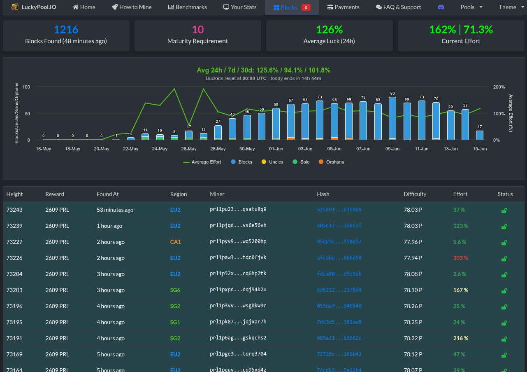Click the LuckyPool.IO logo icon
Image resolution: width=527 pixels, height=372 pixels.
point(15,7)
